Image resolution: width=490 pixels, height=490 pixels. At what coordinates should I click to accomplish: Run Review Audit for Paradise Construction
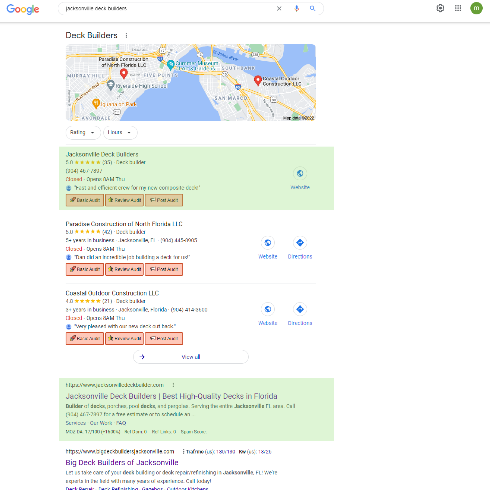[124, 269]
